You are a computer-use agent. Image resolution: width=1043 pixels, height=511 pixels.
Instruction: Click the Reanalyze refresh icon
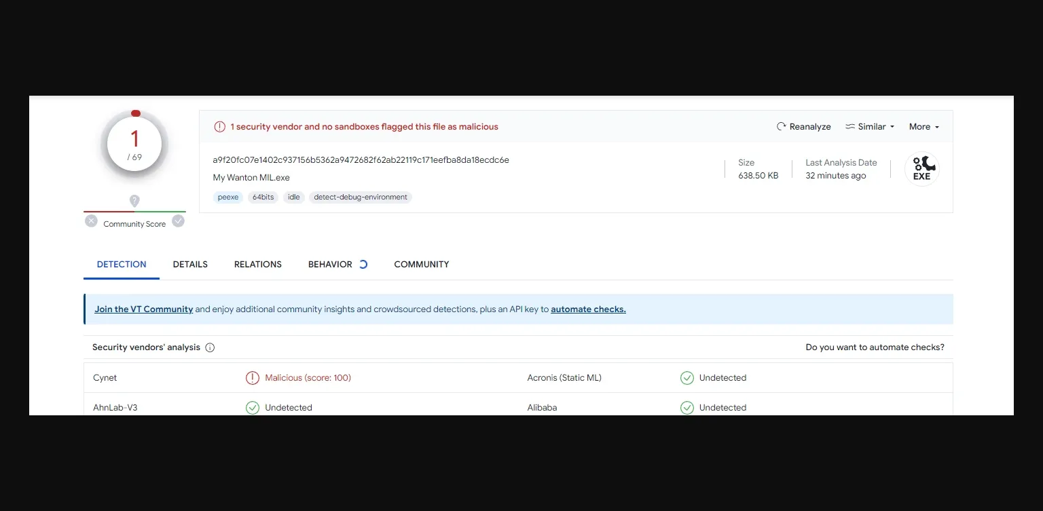[x=781, y=127]
